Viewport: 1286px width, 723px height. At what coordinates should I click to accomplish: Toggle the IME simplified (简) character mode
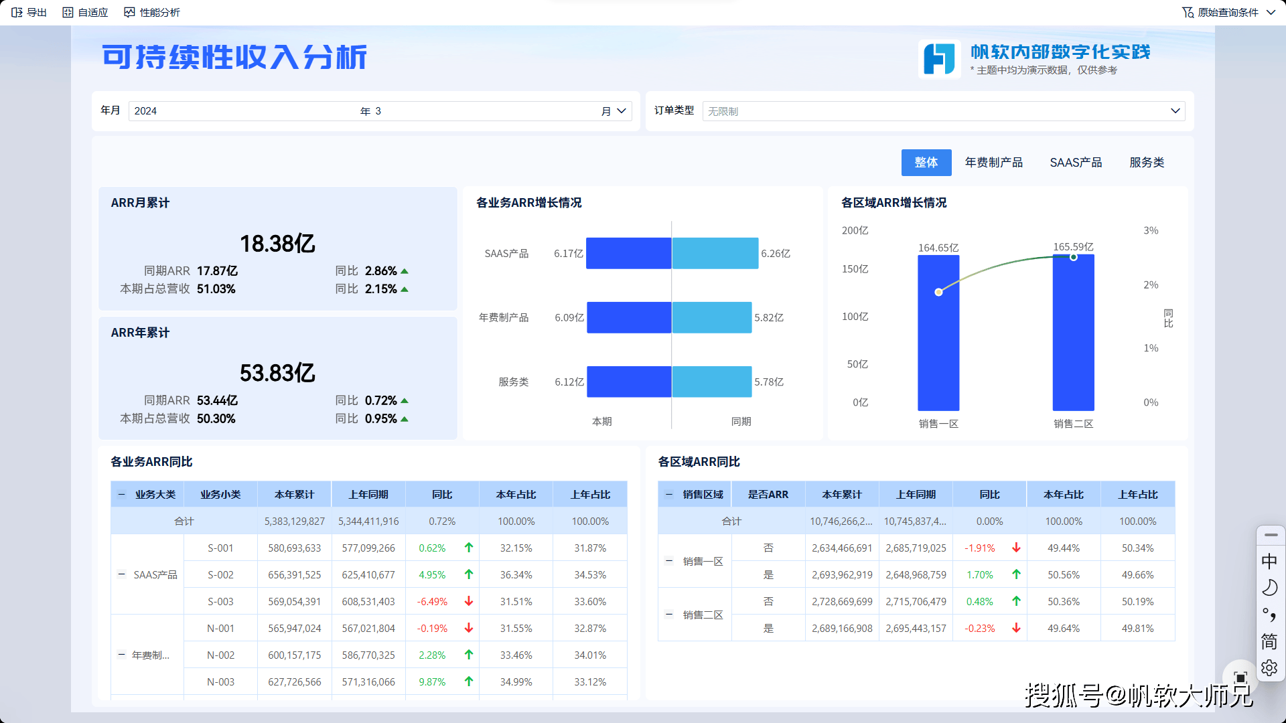coord(1269,641)
